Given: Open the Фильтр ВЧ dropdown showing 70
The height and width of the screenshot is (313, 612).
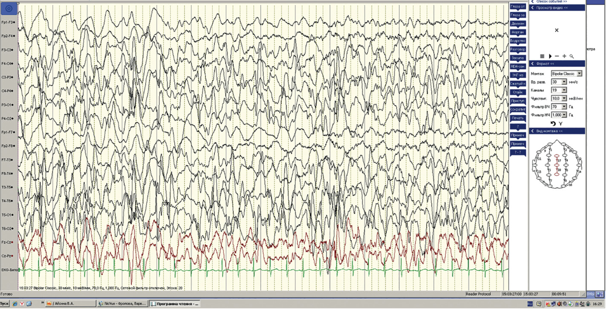Looking at the screenshot, I should [x=564, y=107].
